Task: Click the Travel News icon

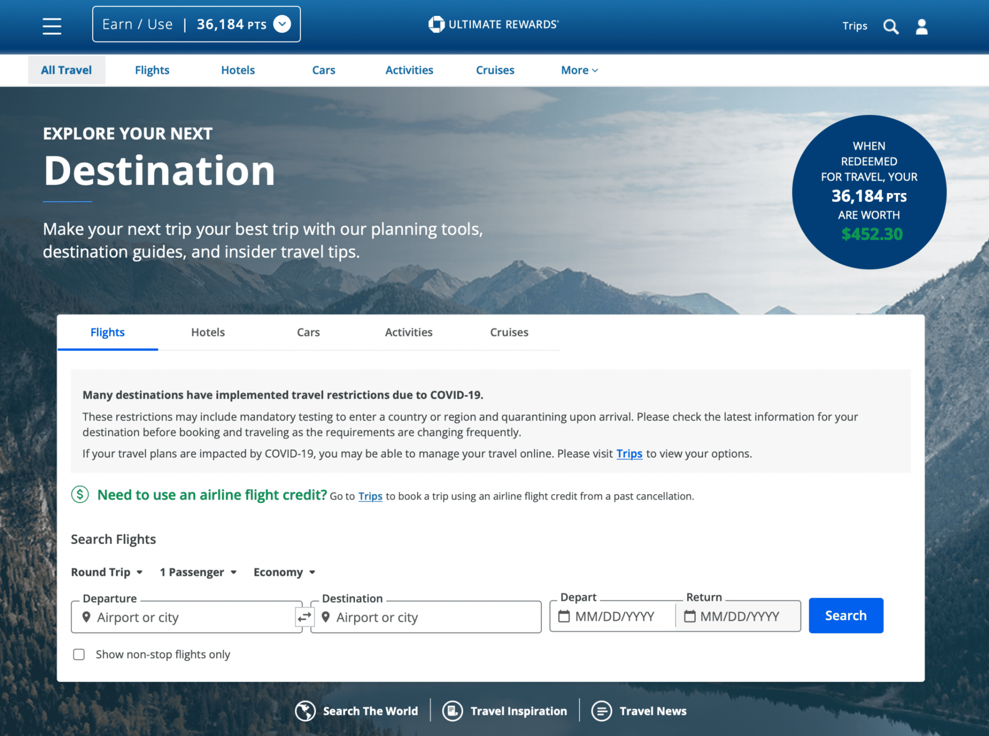Action: [601, 710]
